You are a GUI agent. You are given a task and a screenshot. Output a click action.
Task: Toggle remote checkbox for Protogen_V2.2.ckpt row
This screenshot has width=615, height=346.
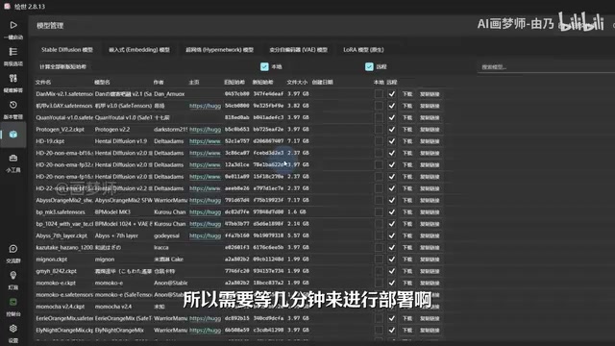coord(391,130)
